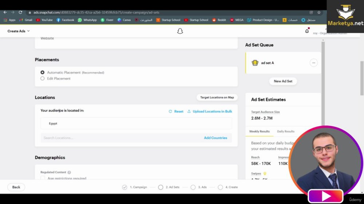Screen dimensions: 364x204
Task: Click Target Locations on Map button
Action: click(x=217, y=98)
